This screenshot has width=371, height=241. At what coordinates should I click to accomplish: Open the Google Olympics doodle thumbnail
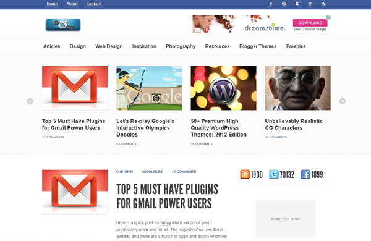149,88
